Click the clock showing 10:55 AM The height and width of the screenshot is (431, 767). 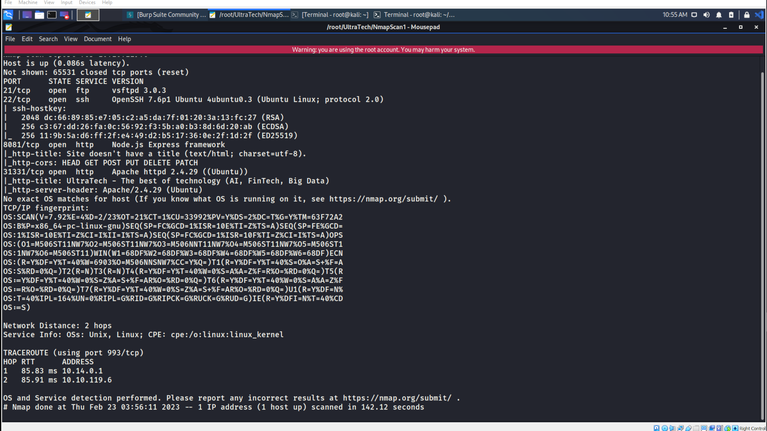point(675,15)
